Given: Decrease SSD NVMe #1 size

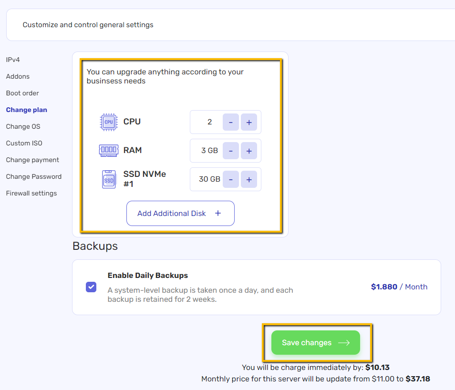Looking at the screenshot, I should [231, 179].
